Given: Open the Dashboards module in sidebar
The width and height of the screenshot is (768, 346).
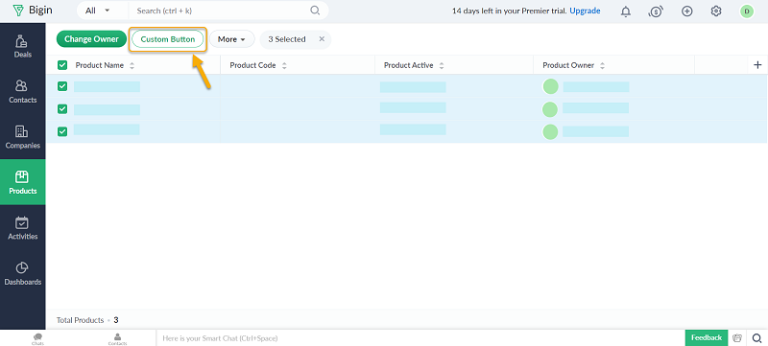Looking at the screenshot, I should [x=22, y=274].
